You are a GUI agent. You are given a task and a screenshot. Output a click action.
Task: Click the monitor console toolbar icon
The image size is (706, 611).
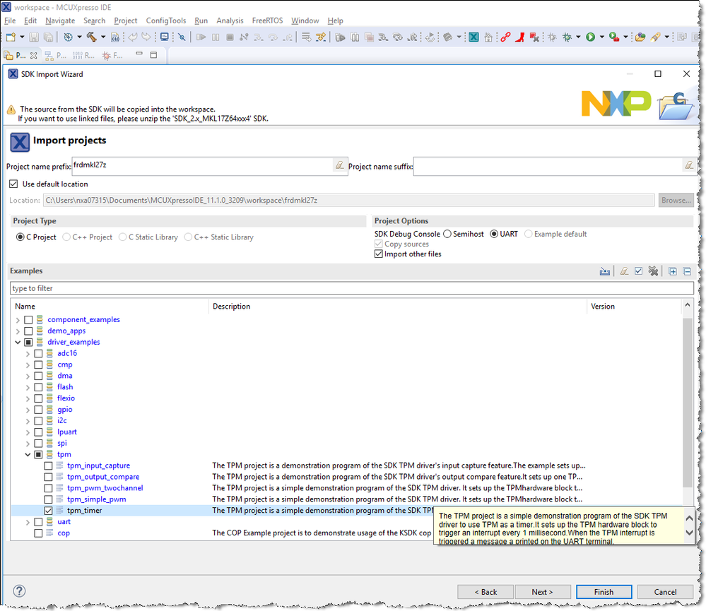click(x=165, y=37)
